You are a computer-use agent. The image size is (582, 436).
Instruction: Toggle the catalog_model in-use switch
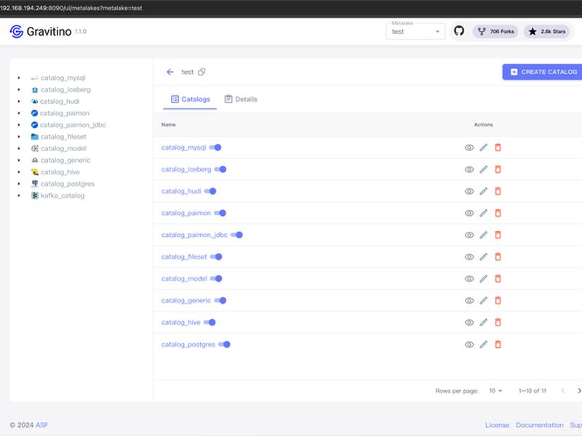tap(216, 279)
